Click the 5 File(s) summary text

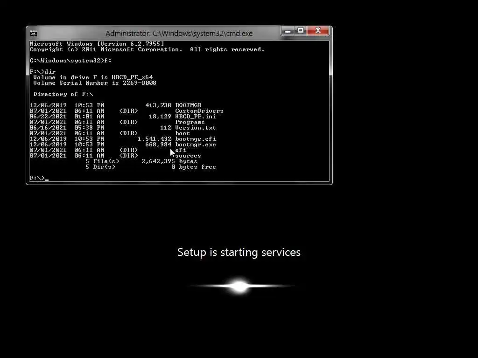(102, 161)
